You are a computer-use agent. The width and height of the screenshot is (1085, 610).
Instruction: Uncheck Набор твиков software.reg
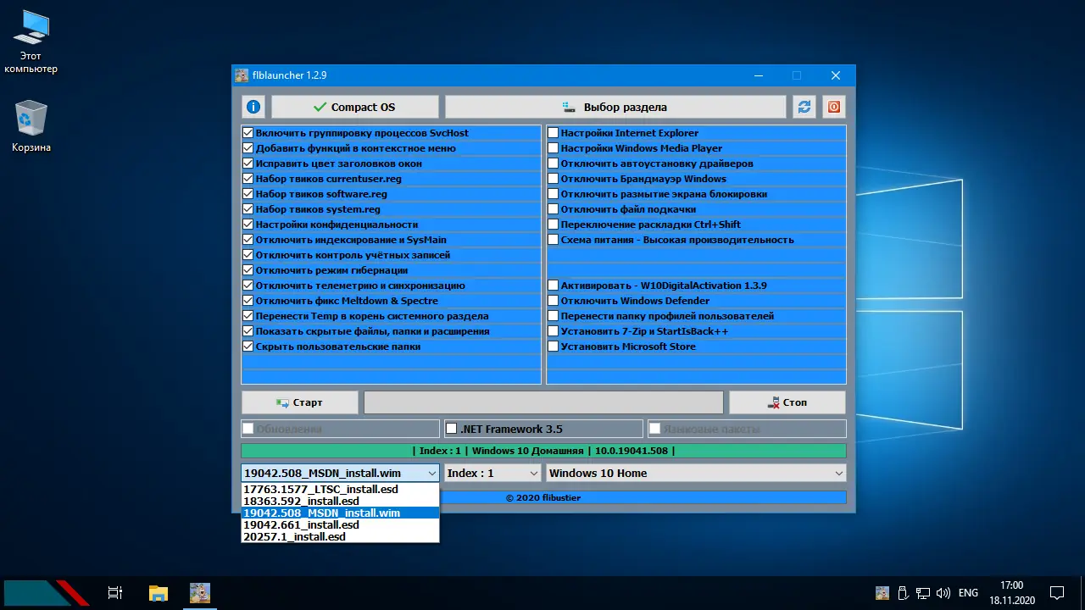tap(248, 194)
